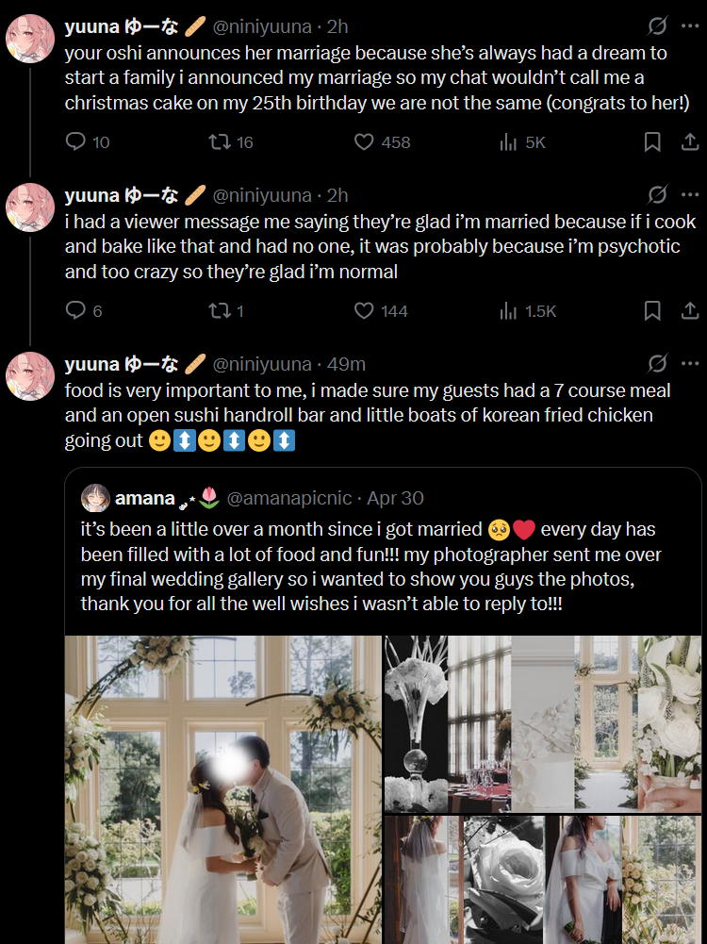
Task: Open more options on the 49m tweet
Action: pos(690,364)
